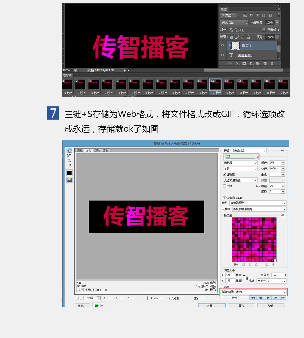Toggle the 透明度 checkbox
The height and width of the screenshot is (338, 304).
(x=225, y=174)
